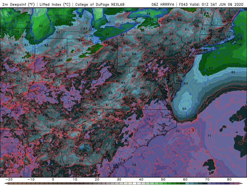Click the "52" dewpoint value over Lake Michigan
The height and width of the screenshot is (185, 247).
tap(41, 26)
